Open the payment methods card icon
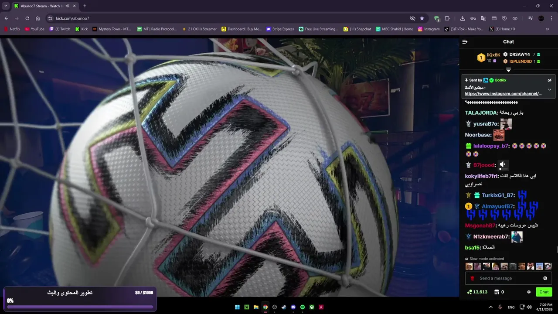The image size is (558, 314). (x=494, y=18)
